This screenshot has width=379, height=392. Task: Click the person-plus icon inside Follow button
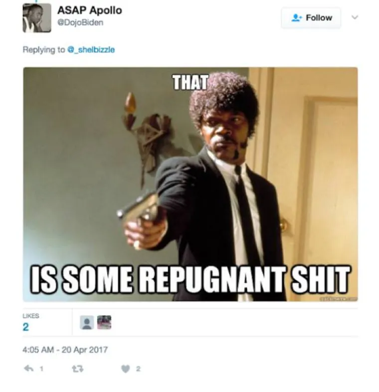tap(297, 18)
